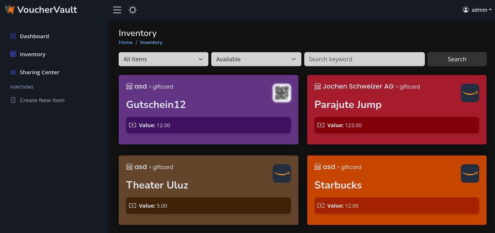Click the Inventory breadcrumb link
The image size is (495, 233).
tap(151, 42)
